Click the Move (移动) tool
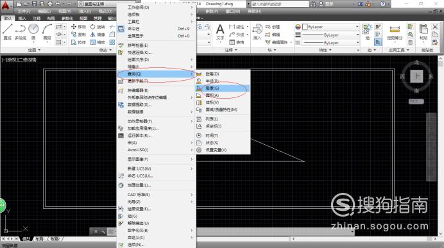 [x=78, y=27]
